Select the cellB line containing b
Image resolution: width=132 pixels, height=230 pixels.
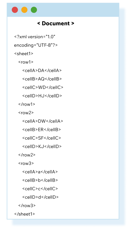40,180
